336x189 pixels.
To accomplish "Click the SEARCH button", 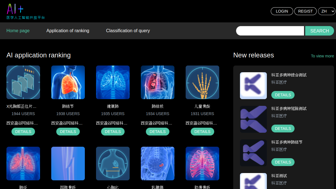I will (319, 31).
